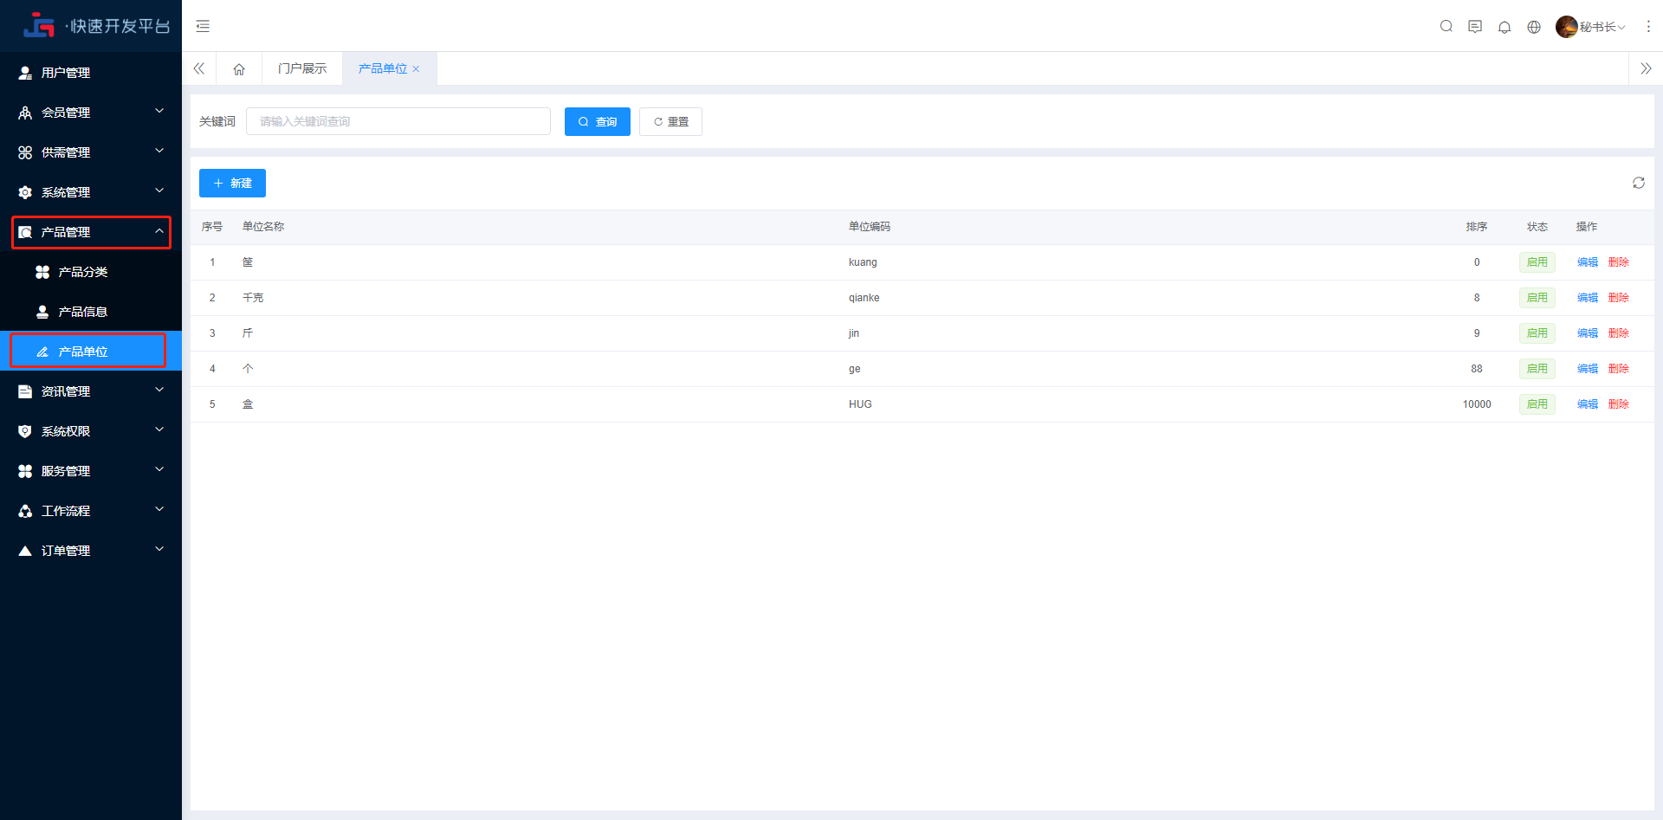The image size is (1663, 820).
Task: Expand the 会员管理 menu chevron
Action: point(159,111)
